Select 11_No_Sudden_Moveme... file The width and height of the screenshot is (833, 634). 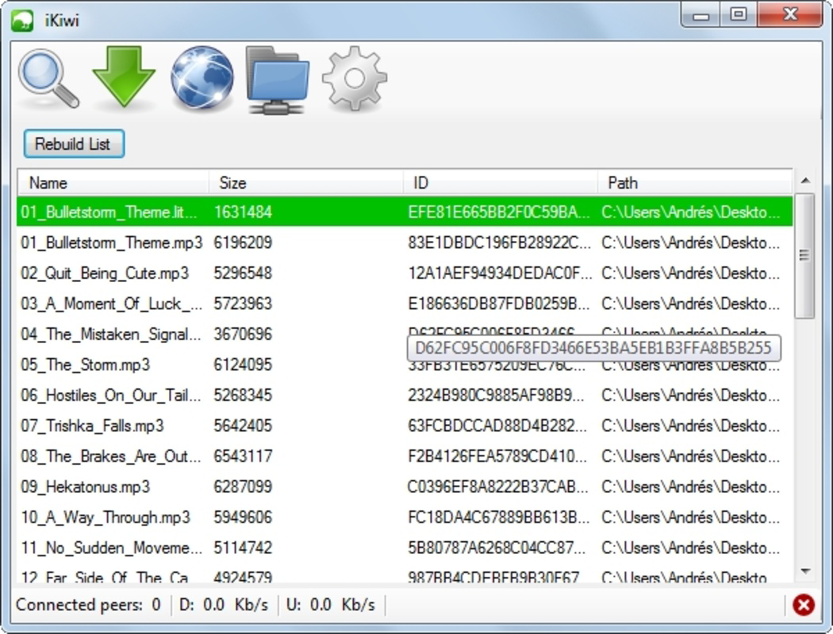pos(112,548)
